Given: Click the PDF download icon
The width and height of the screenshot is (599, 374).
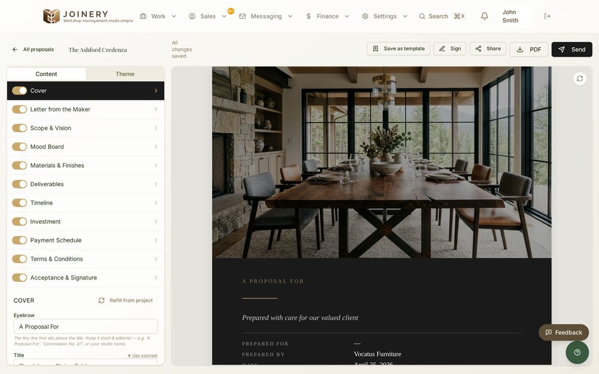Looking at the screenshot, I should (520, 49).
